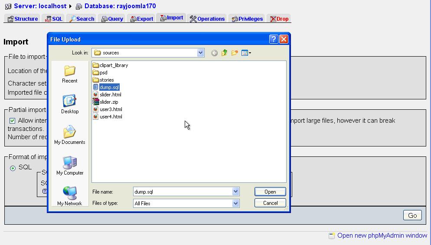This screenshot has height=245, width=431.
Task: Select the slider.html file
Action: click(x=107, y=95)
